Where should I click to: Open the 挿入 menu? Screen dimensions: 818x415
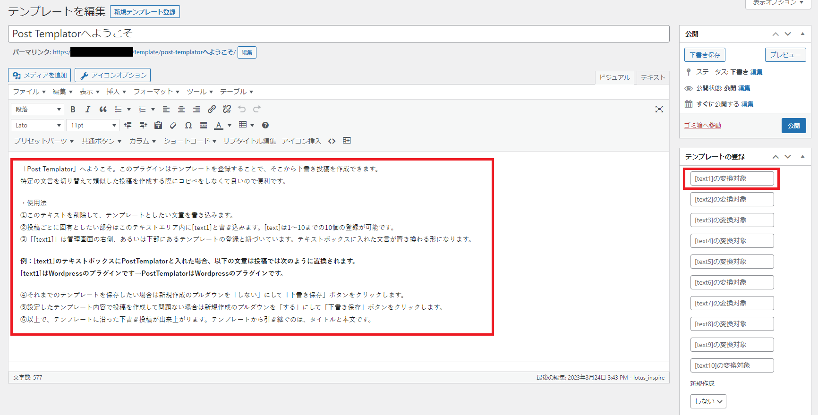pyautogui.click(x=116, y=92)
